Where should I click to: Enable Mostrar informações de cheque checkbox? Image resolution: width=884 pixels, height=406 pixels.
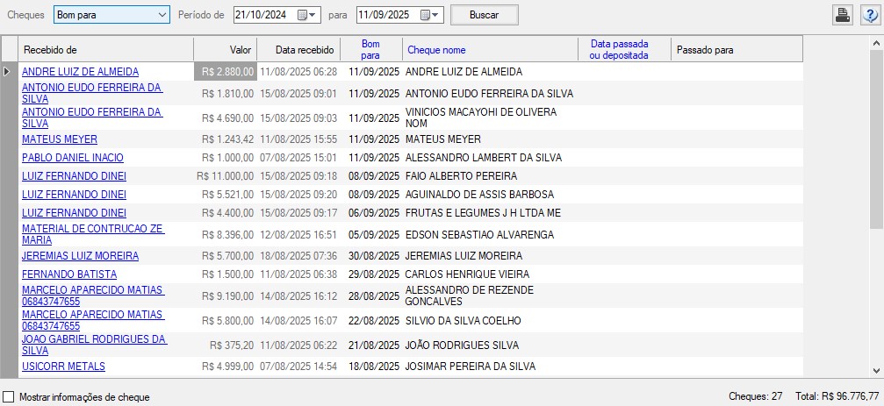tap(9, 396)
